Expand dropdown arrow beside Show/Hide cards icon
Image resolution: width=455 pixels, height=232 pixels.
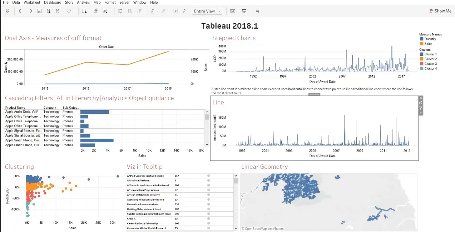coord(238,11)
